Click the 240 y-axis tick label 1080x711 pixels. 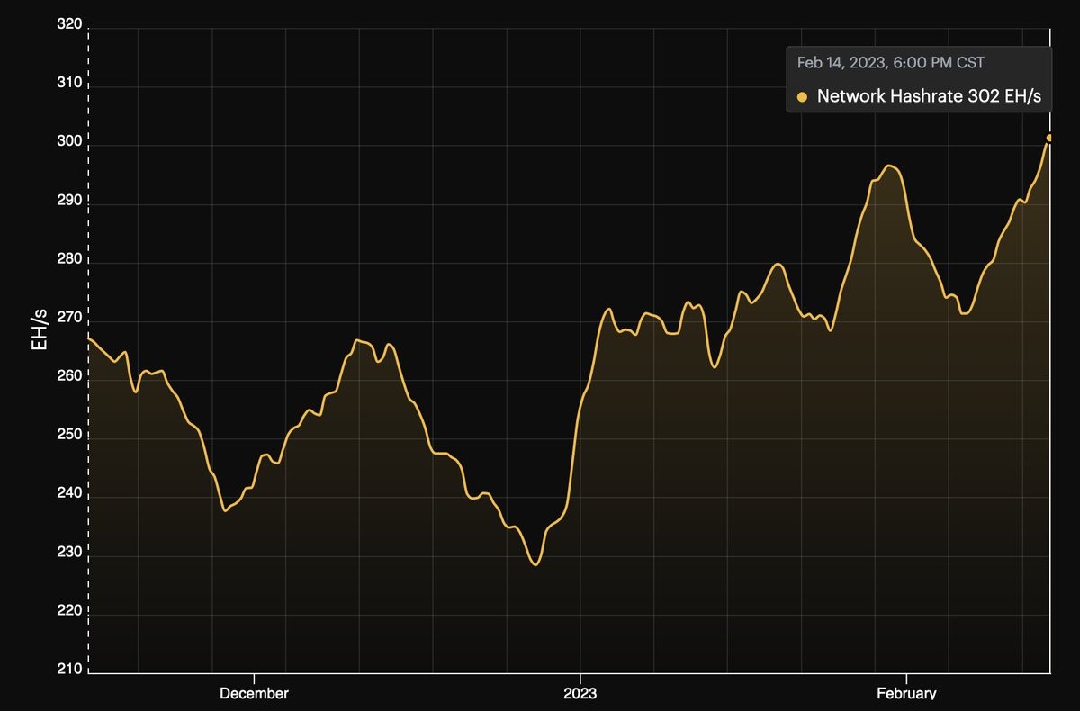pos(68,495)
